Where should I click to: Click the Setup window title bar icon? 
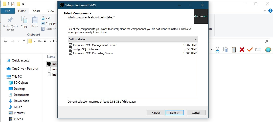tap(61, 5)
